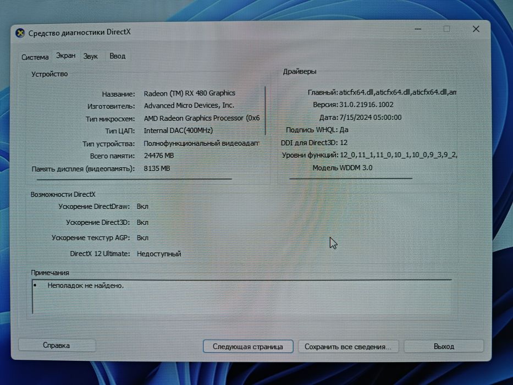Click the Устройство group heading

pos(49,74)
